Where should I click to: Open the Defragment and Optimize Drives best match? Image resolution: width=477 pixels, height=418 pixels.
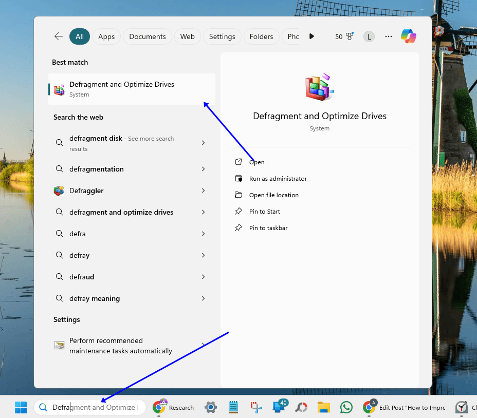coord(132,89)
